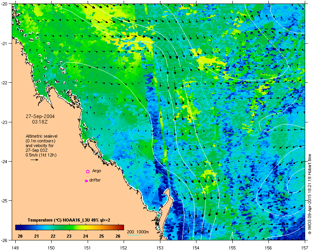Click latitude axis label '-26'
Image resolution: width=313 pixels, height=251 pixels.
point(4,240)
